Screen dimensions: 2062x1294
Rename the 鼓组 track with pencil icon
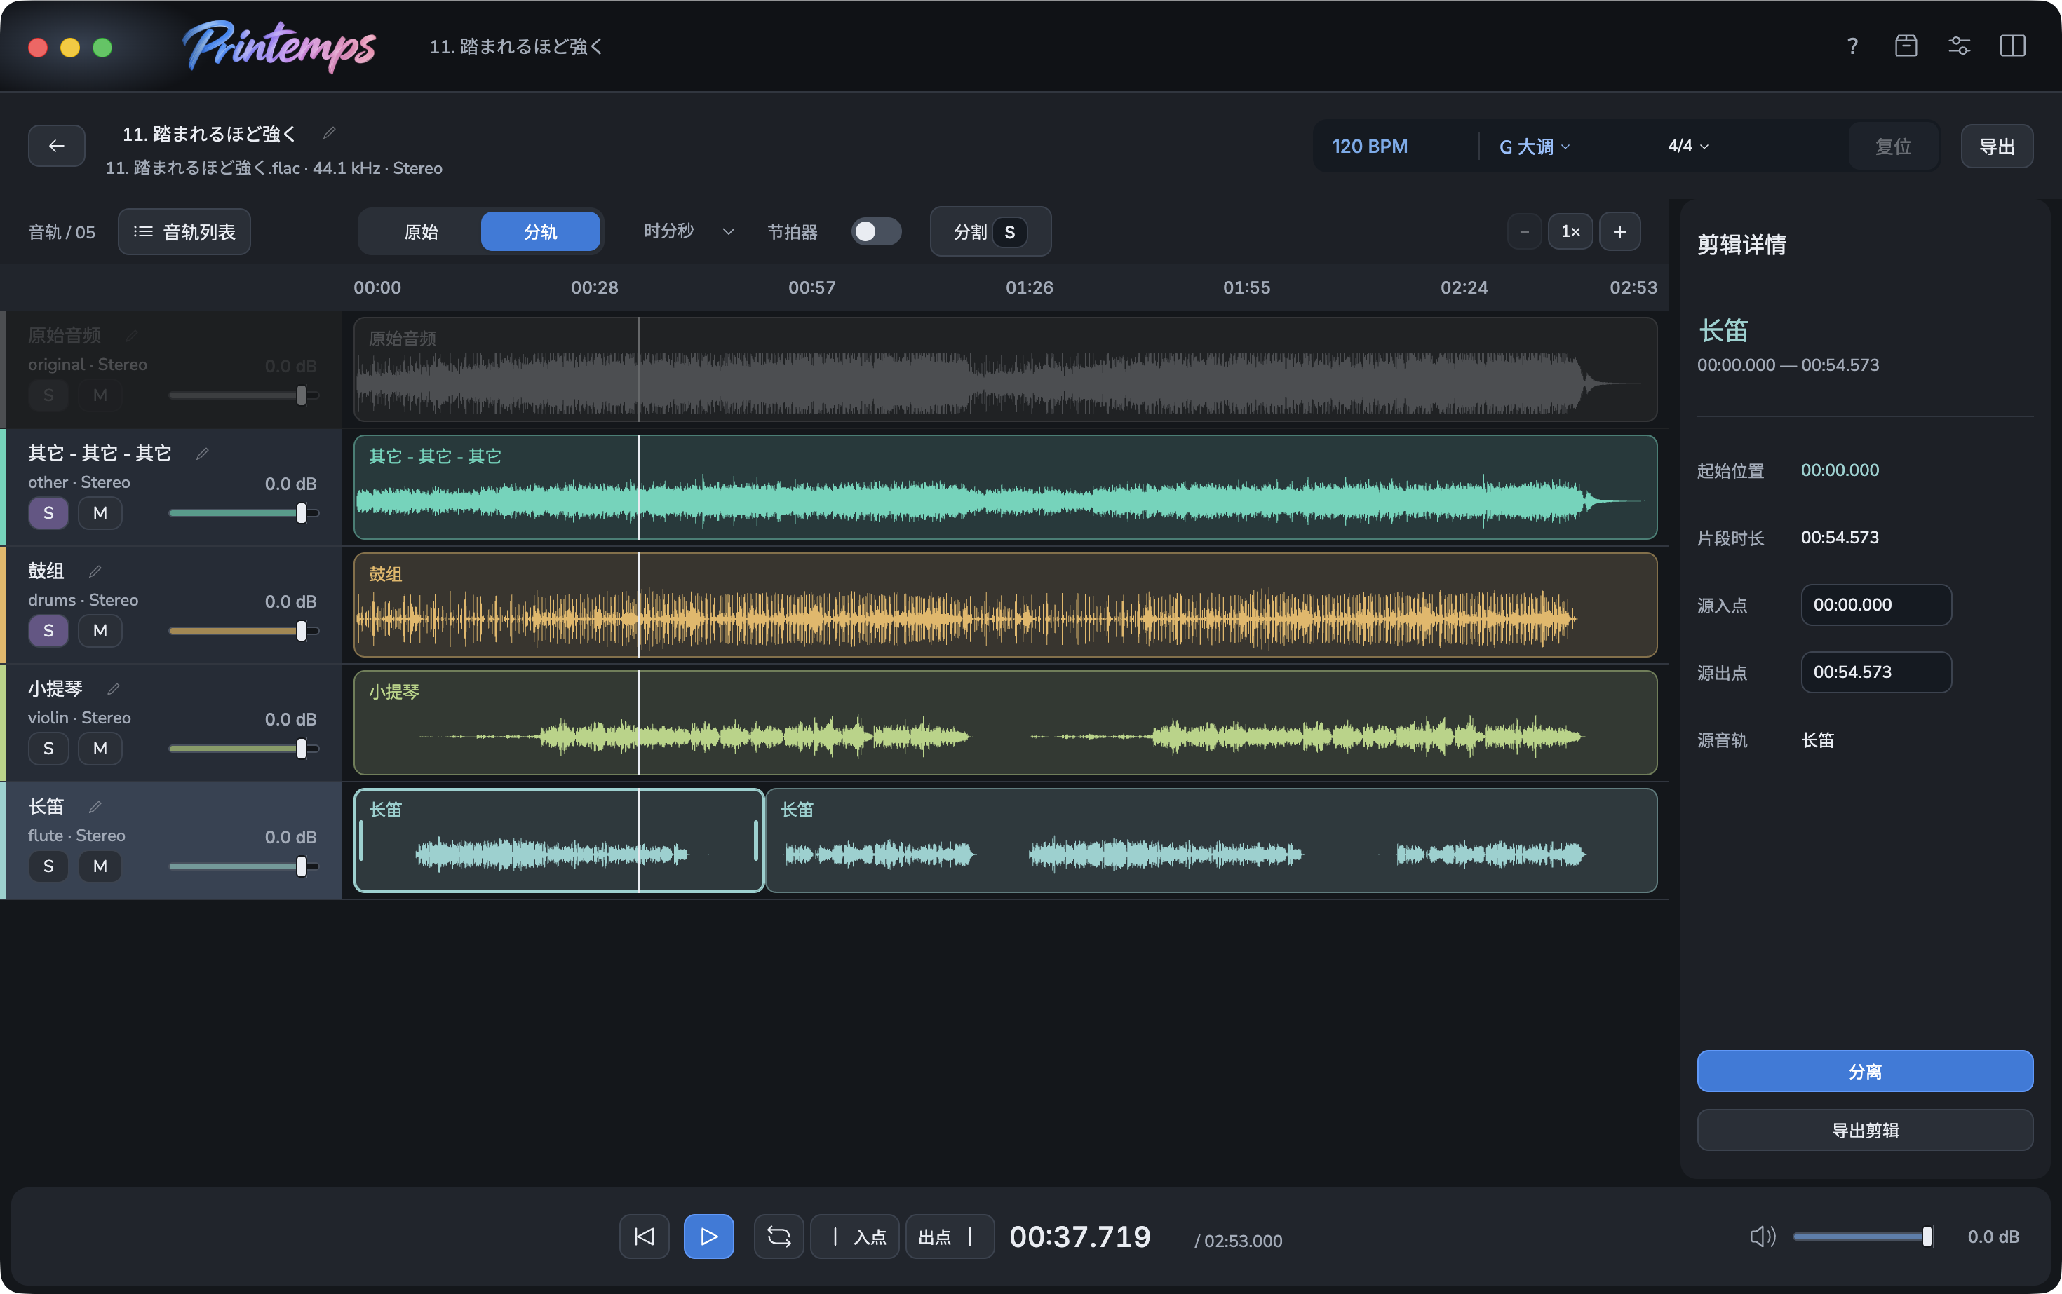click(95, 571)
